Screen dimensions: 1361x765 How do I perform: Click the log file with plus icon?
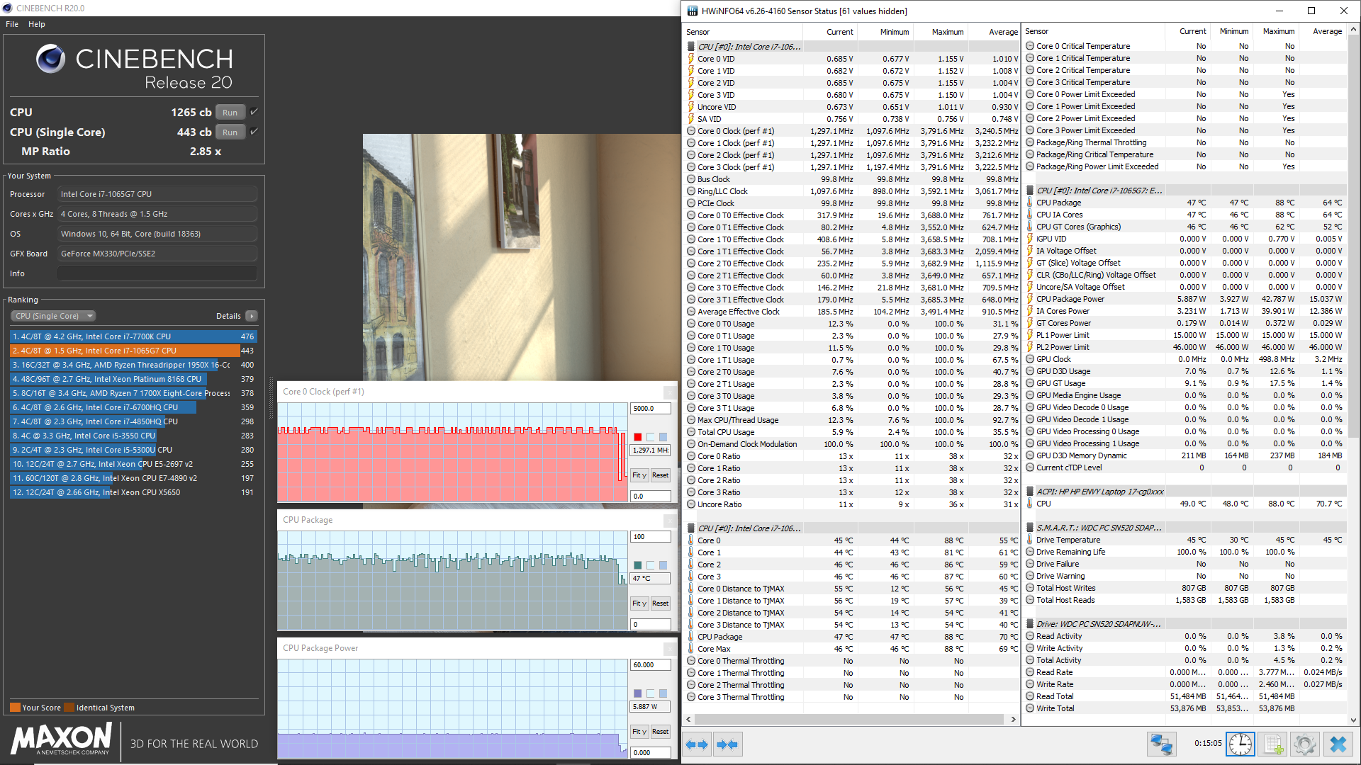click(1273, 744)
